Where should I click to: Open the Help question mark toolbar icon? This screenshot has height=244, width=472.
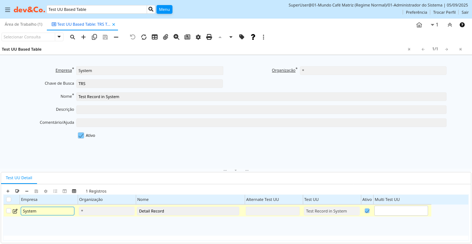253,37
